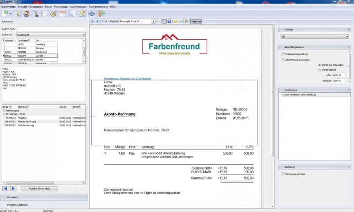The image size is (354, 212).
Task: Click the document list horizontal scrollbar
Action: [43, 183]
